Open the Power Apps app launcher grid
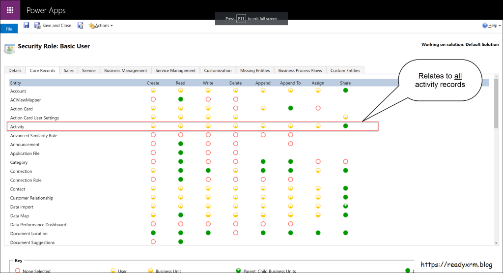503x273 pixels. click(10, 10)
